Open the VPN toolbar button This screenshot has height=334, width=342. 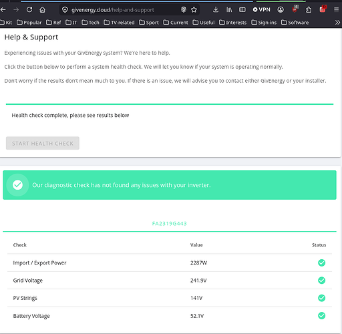[262, 9]
